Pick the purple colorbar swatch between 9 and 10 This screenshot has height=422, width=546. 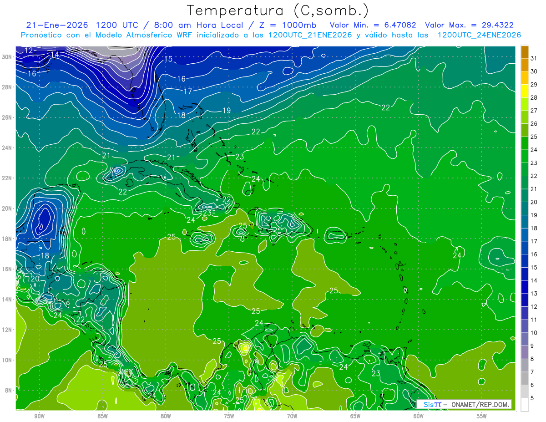click(x=525, y=339)
